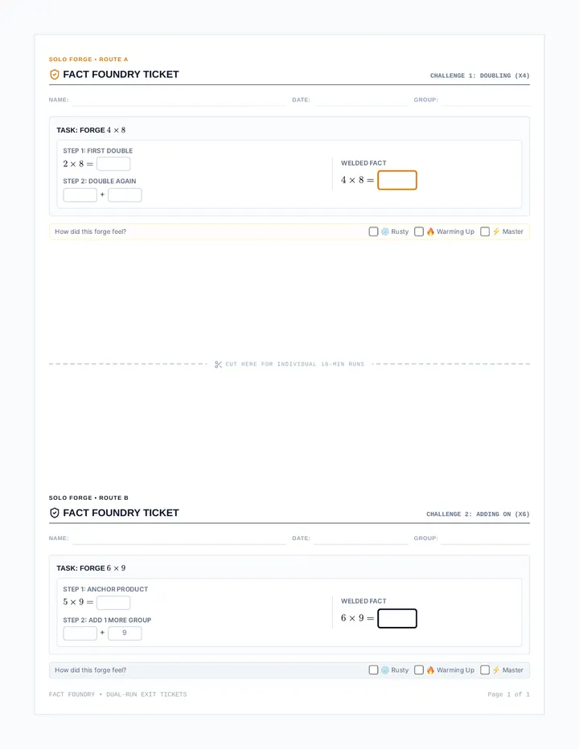This screenshot has height=749, width=579.
Task: Select the orange Welded Fact 4 × 8 box
Action: [x=397, y=180]
